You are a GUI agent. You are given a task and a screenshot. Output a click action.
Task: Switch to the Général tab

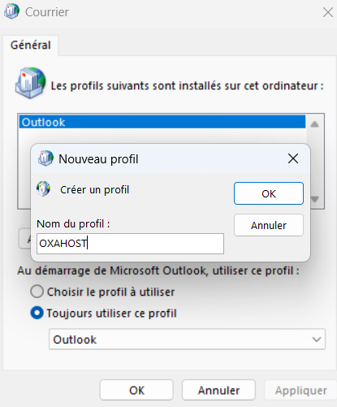coord(31,45)
